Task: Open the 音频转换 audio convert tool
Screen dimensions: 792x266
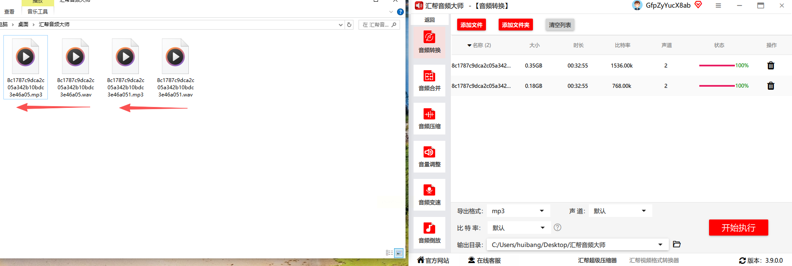Action: coord(429,42)
